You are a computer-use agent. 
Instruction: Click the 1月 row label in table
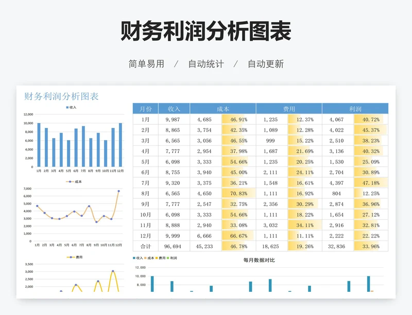146,120
